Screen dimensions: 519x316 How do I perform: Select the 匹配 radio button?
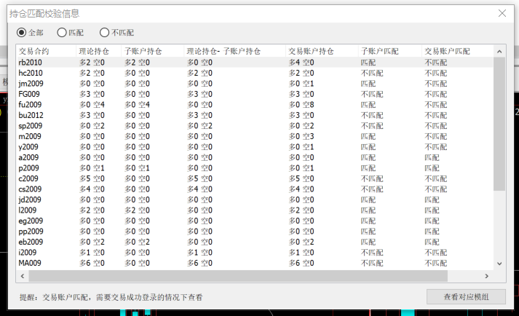(62, 32)
